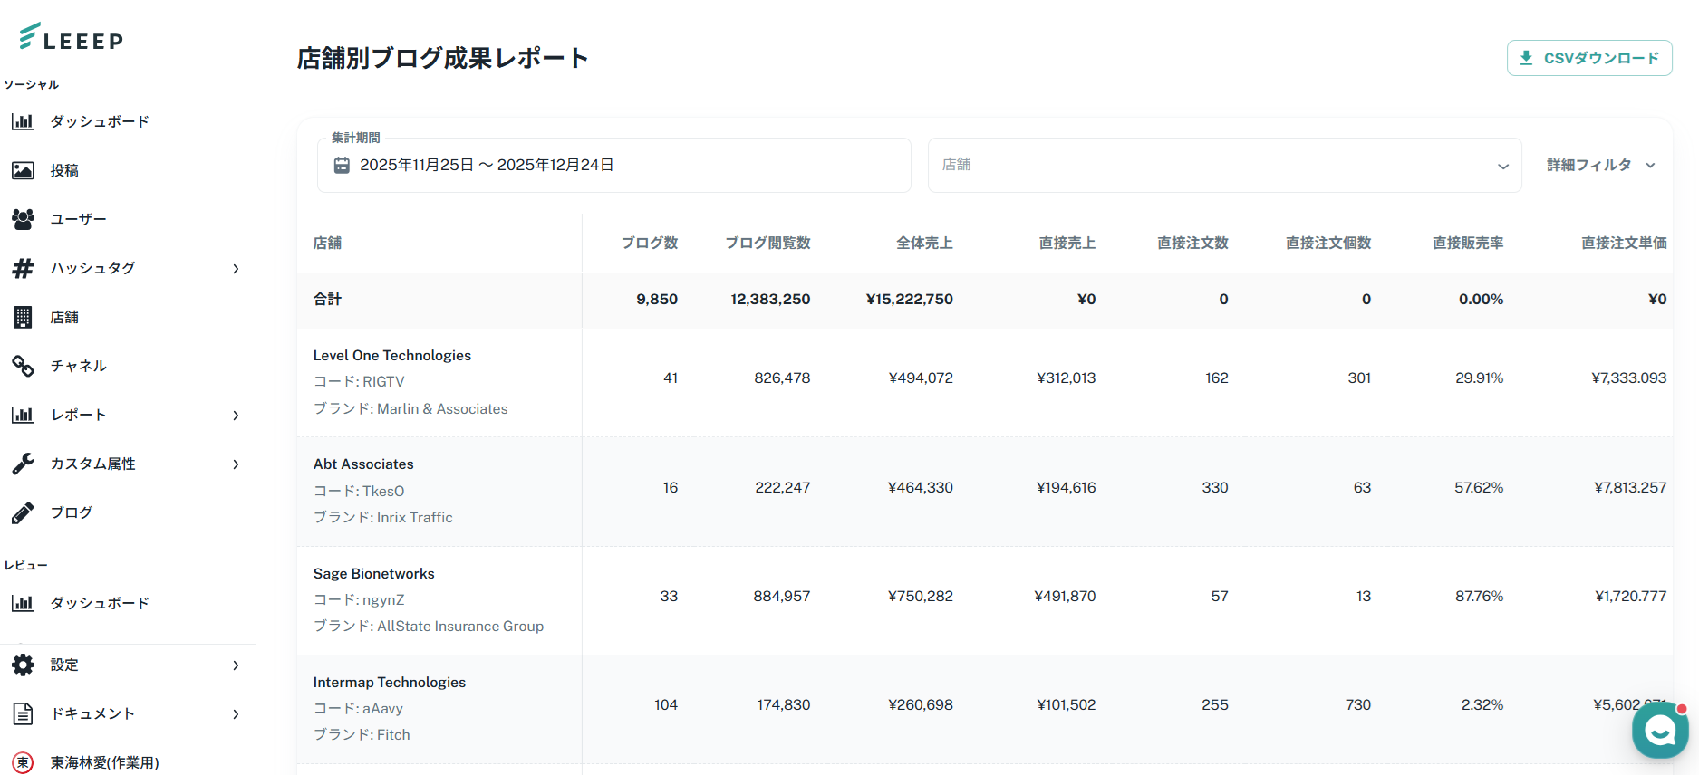Click the 店舗 building icon
Image resolution: width=1699 pixels, height=775 pixels.
(x=23, y=317)
